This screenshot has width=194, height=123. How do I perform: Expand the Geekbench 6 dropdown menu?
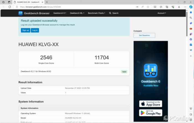tap(60, 13)
